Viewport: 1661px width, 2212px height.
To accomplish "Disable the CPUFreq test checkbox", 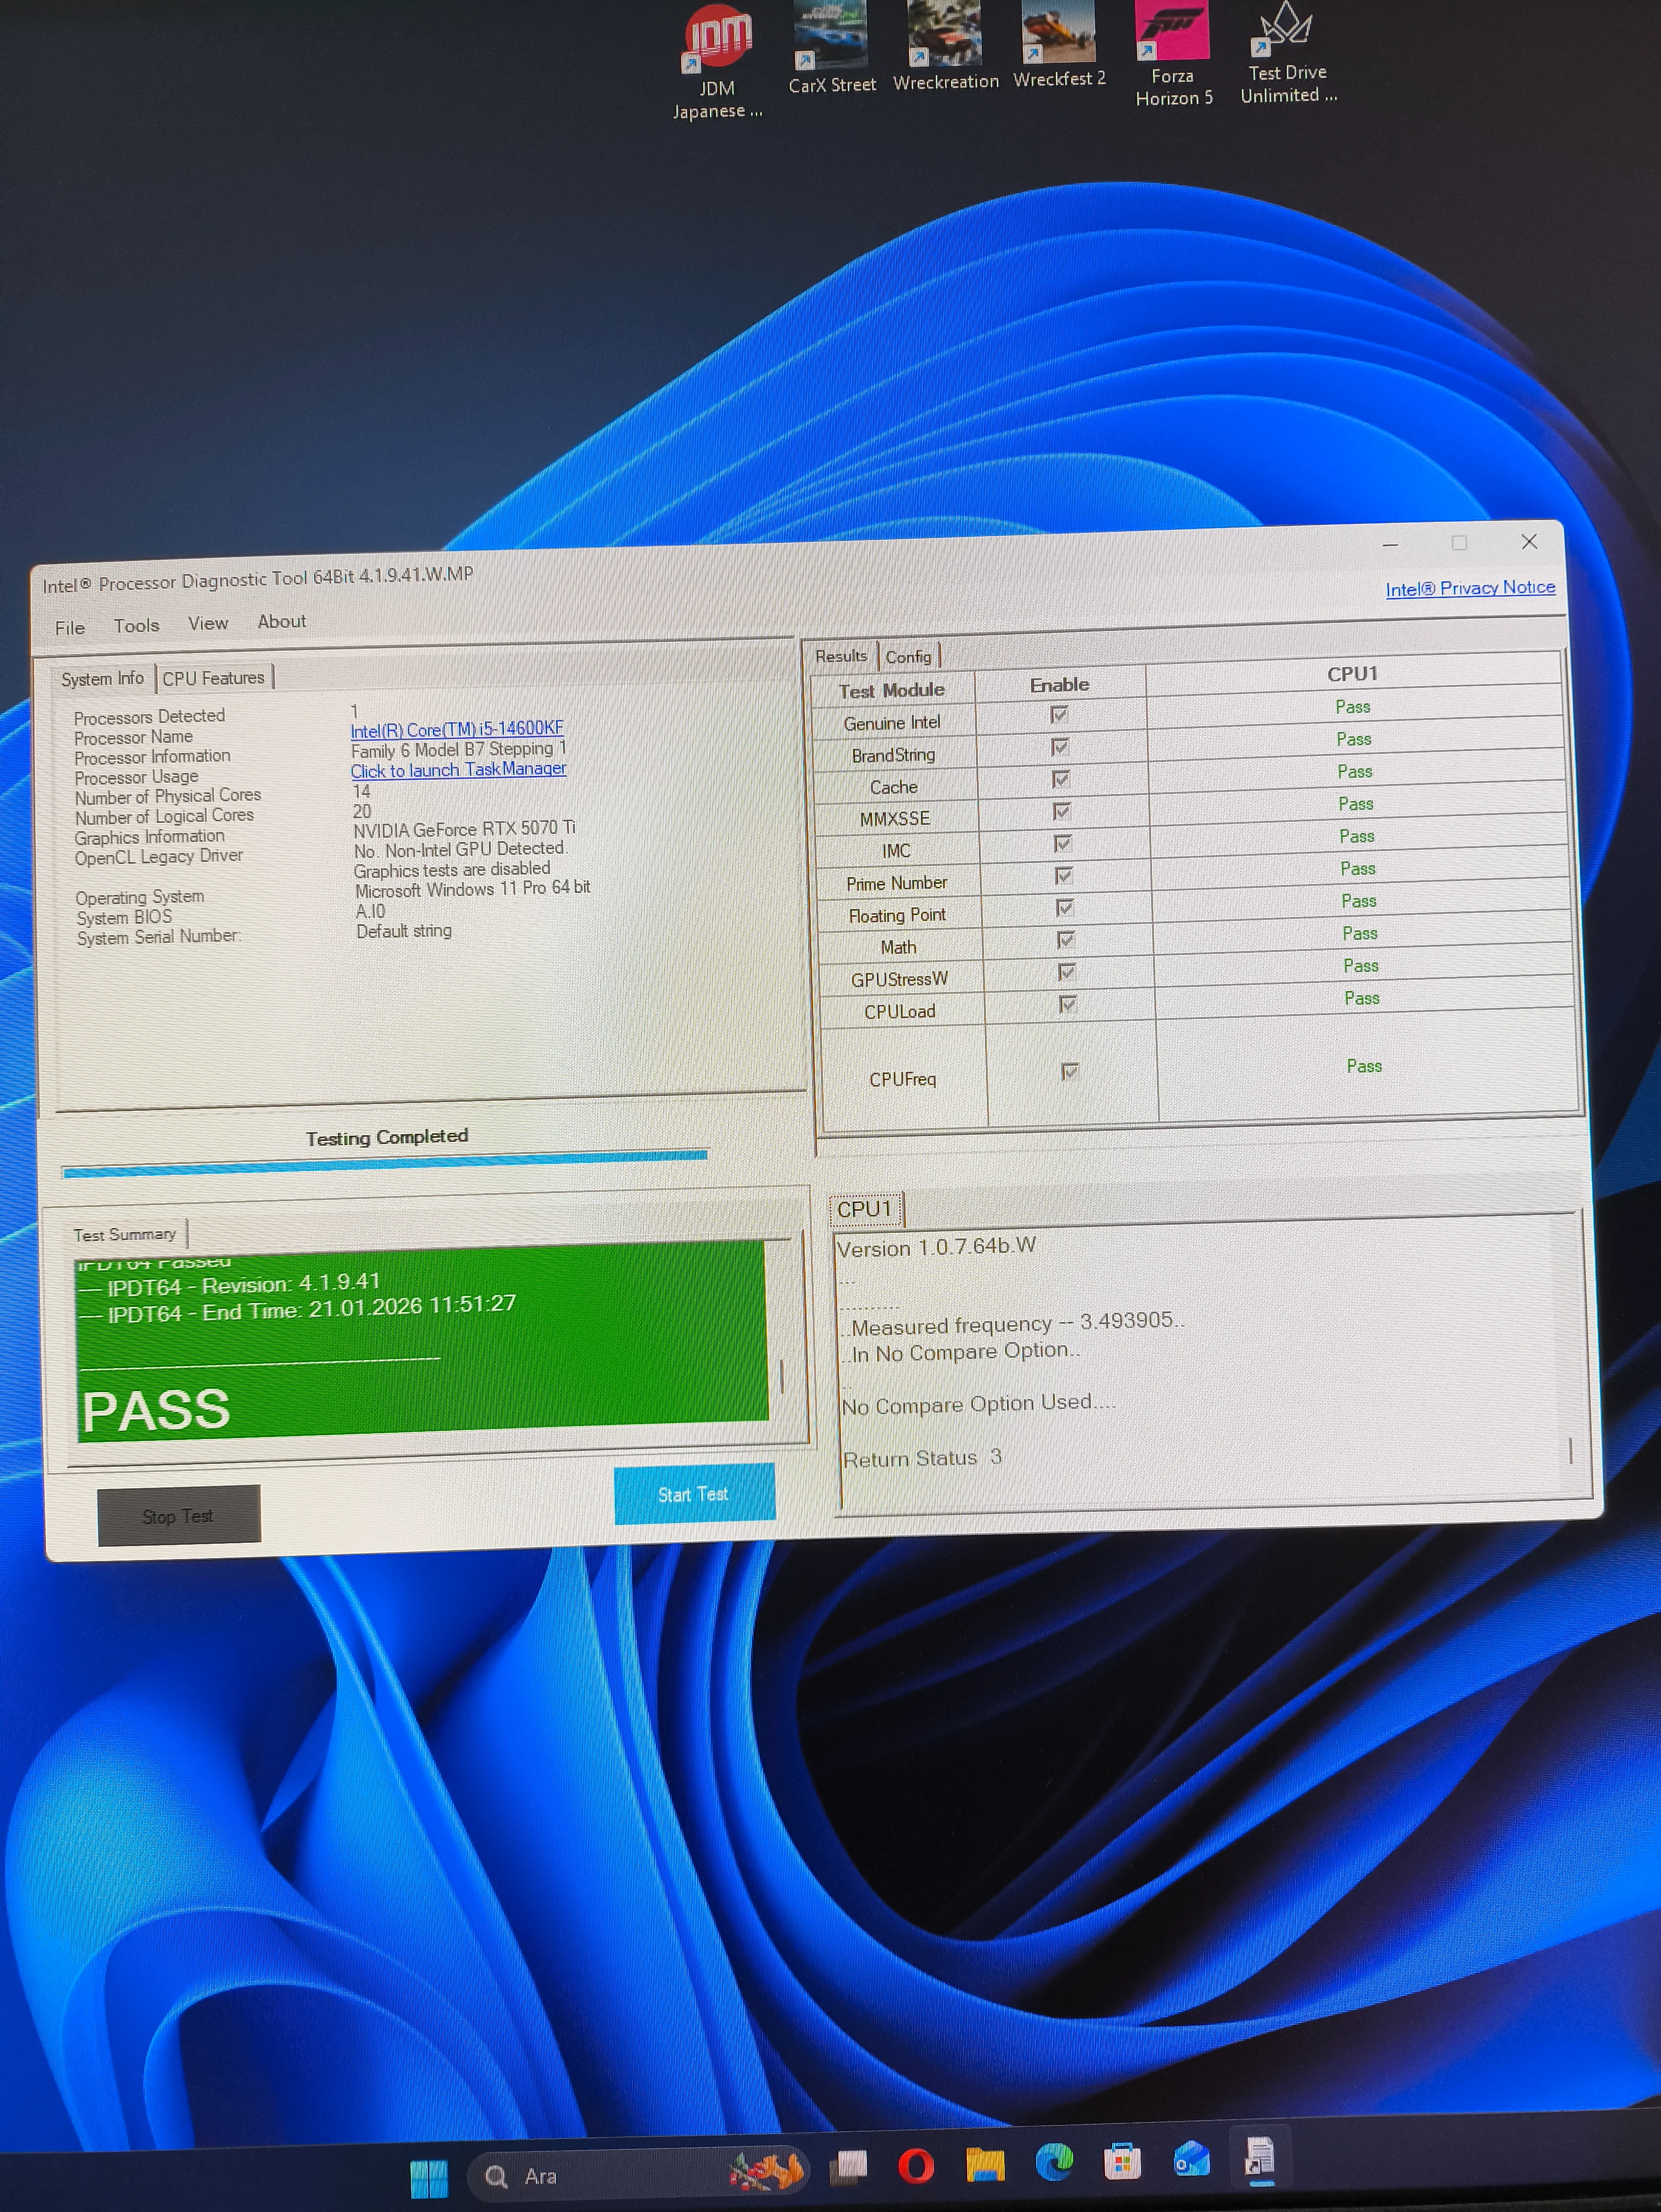I will pyautogui.click(x=1069, y=1072).
